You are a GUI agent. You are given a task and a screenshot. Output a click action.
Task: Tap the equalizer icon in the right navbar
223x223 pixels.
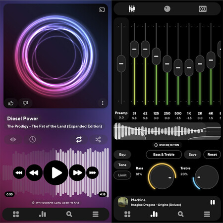[x=154, y=214]
